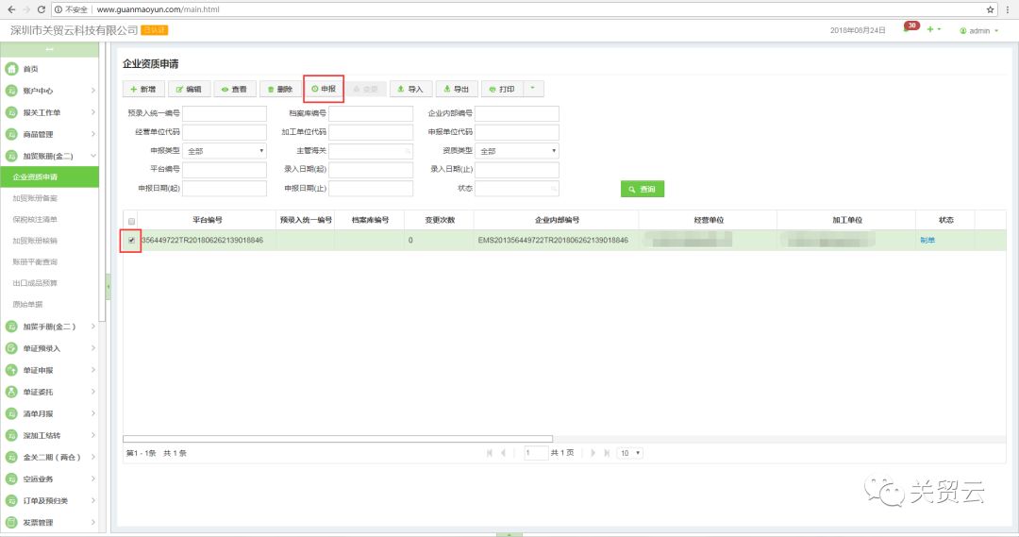The height and width of the screenshot is (537, 1019).
Task: Sort by the 平台编号 column header
Action: (207, 220)
